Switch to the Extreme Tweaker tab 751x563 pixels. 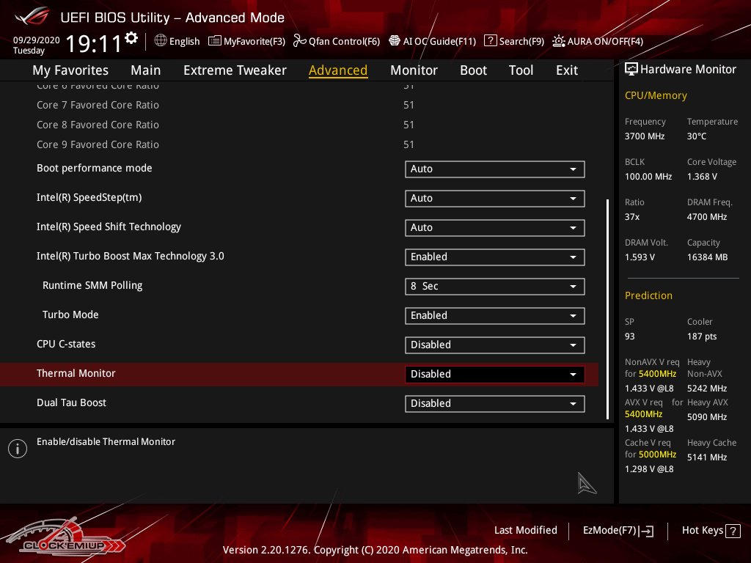click(235, 70)
